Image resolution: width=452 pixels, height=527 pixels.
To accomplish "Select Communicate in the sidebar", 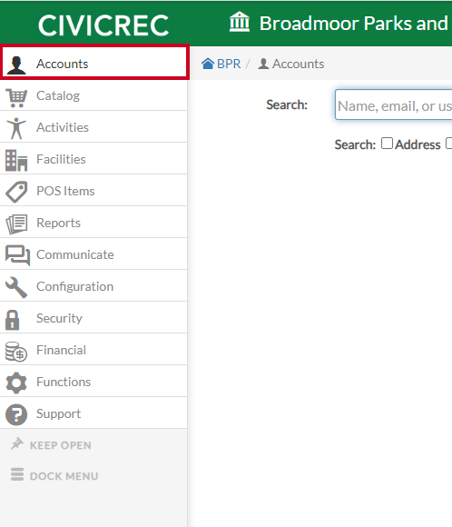I will pyautogui.click(x=93, y=254).
